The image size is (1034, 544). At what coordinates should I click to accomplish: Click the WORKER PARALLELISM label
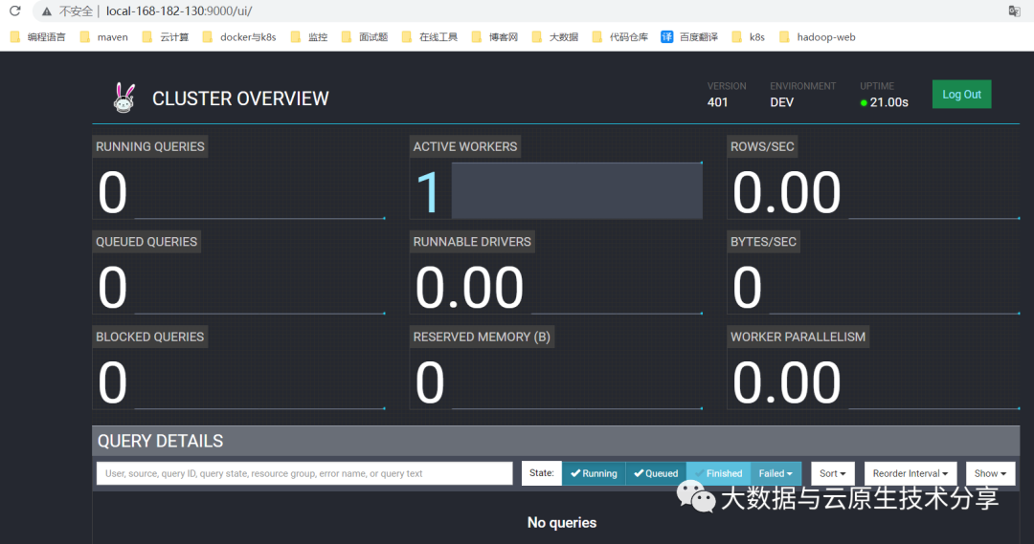tap(798, 337)
